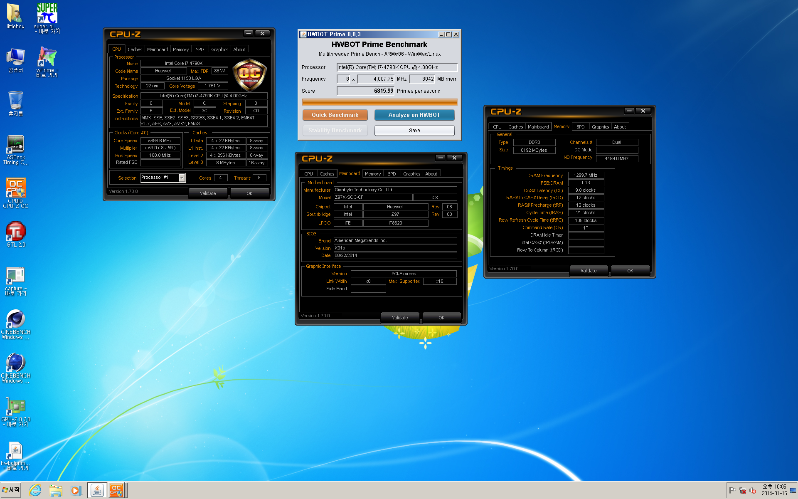The width and height of the screenshot is (798, 499).
Task: Open CPU tab in CPU-Z Mainboard window
Action: [x=308, y=174]
